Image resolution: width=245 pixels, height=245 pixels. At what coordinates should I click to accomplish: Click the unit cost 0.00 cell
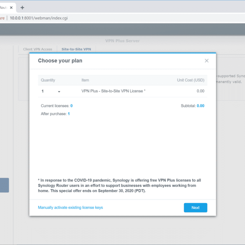(x=201, y=91)
